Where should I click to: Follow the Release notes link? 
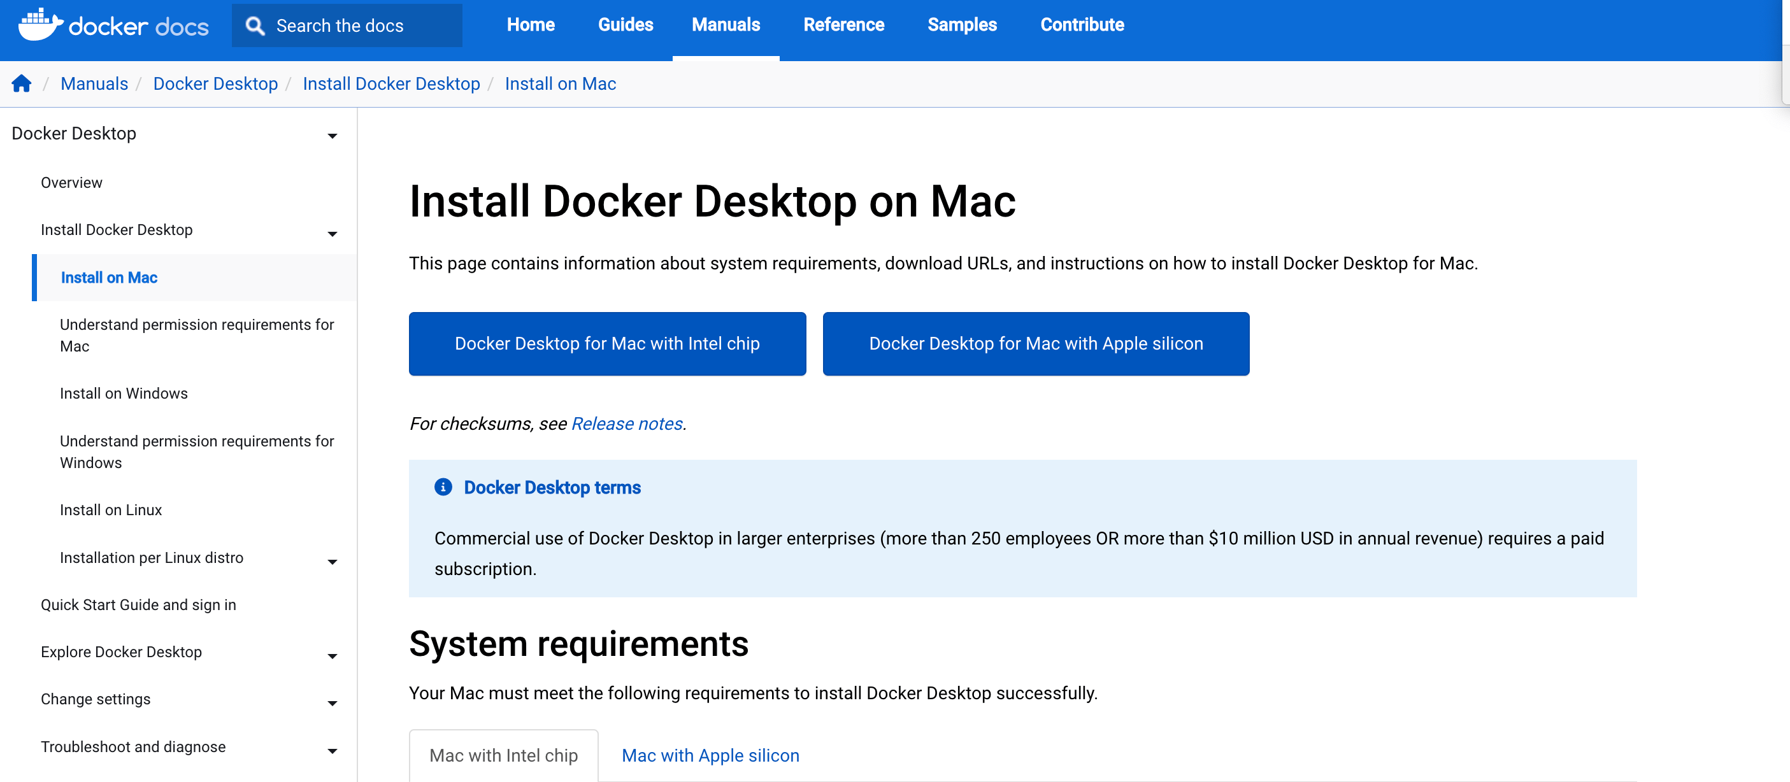[x=627, y=423]
